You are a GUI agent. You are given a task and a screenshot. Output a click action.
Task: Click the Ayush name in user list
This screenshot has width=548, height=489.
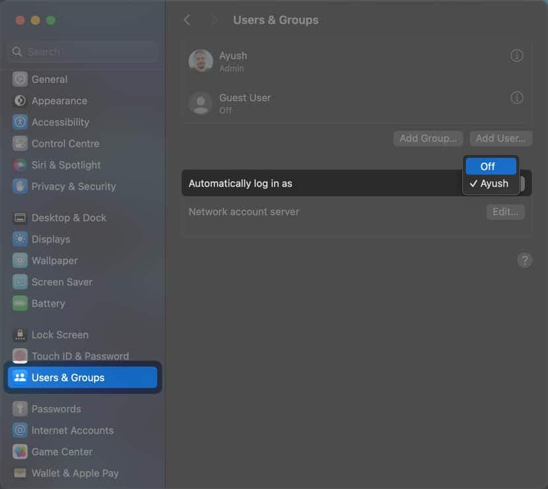point(233,56)
